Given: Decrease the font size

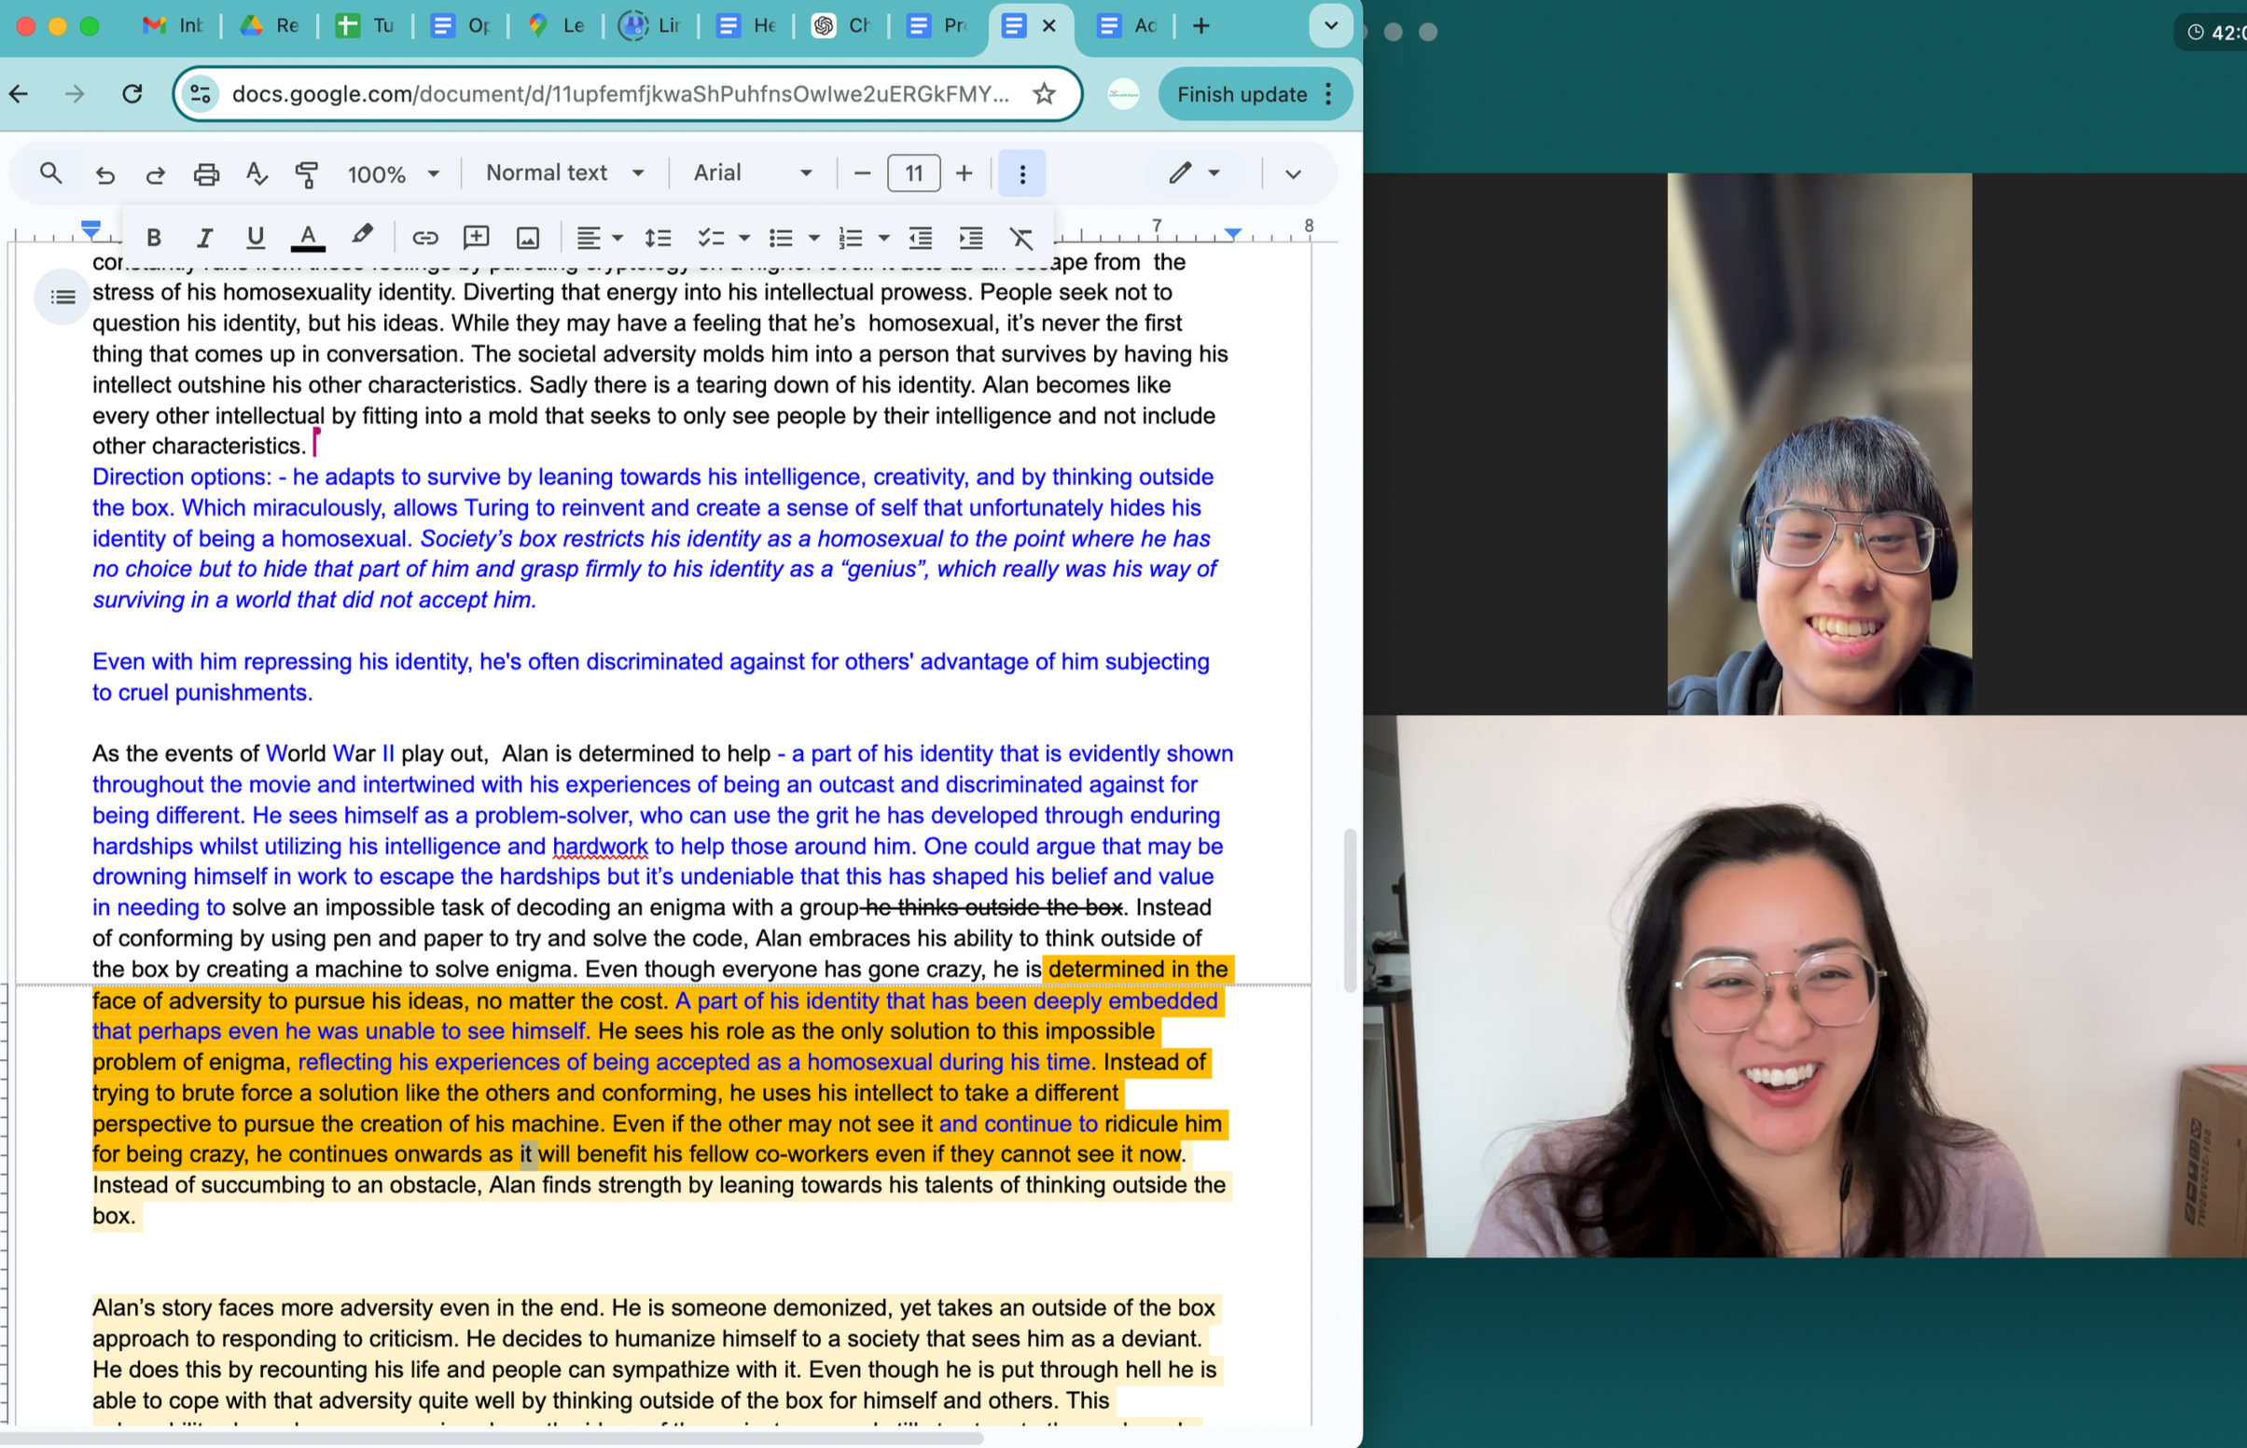Looking at the screenshot, I should point(862,174).
